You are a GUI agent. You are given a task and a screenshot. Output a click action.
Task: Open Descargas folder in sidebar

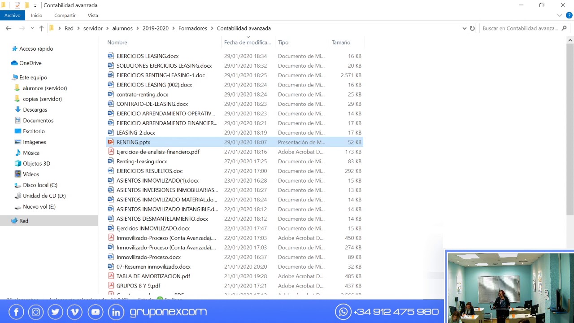pyautogui.click(x=35, y=109)
